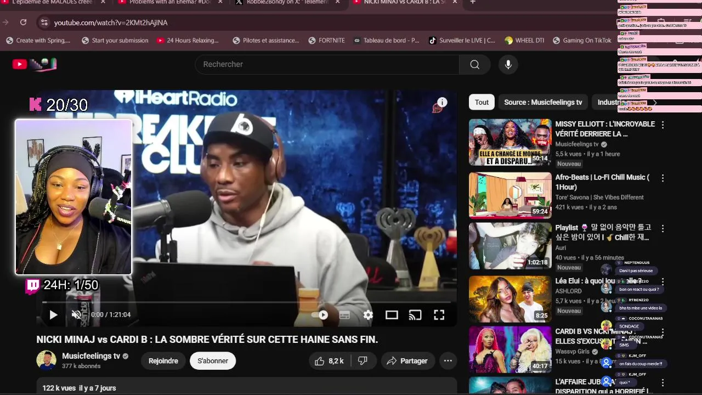Open options menu for L'AFFAIRE JUB video
Screen dimensions: 702x395
coord(663,382)
